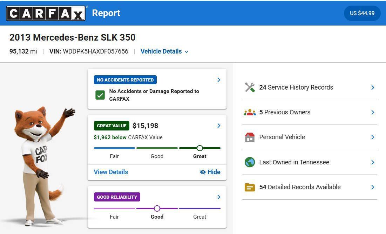Expand the Great Value card arrow

[x=219, y=126]
